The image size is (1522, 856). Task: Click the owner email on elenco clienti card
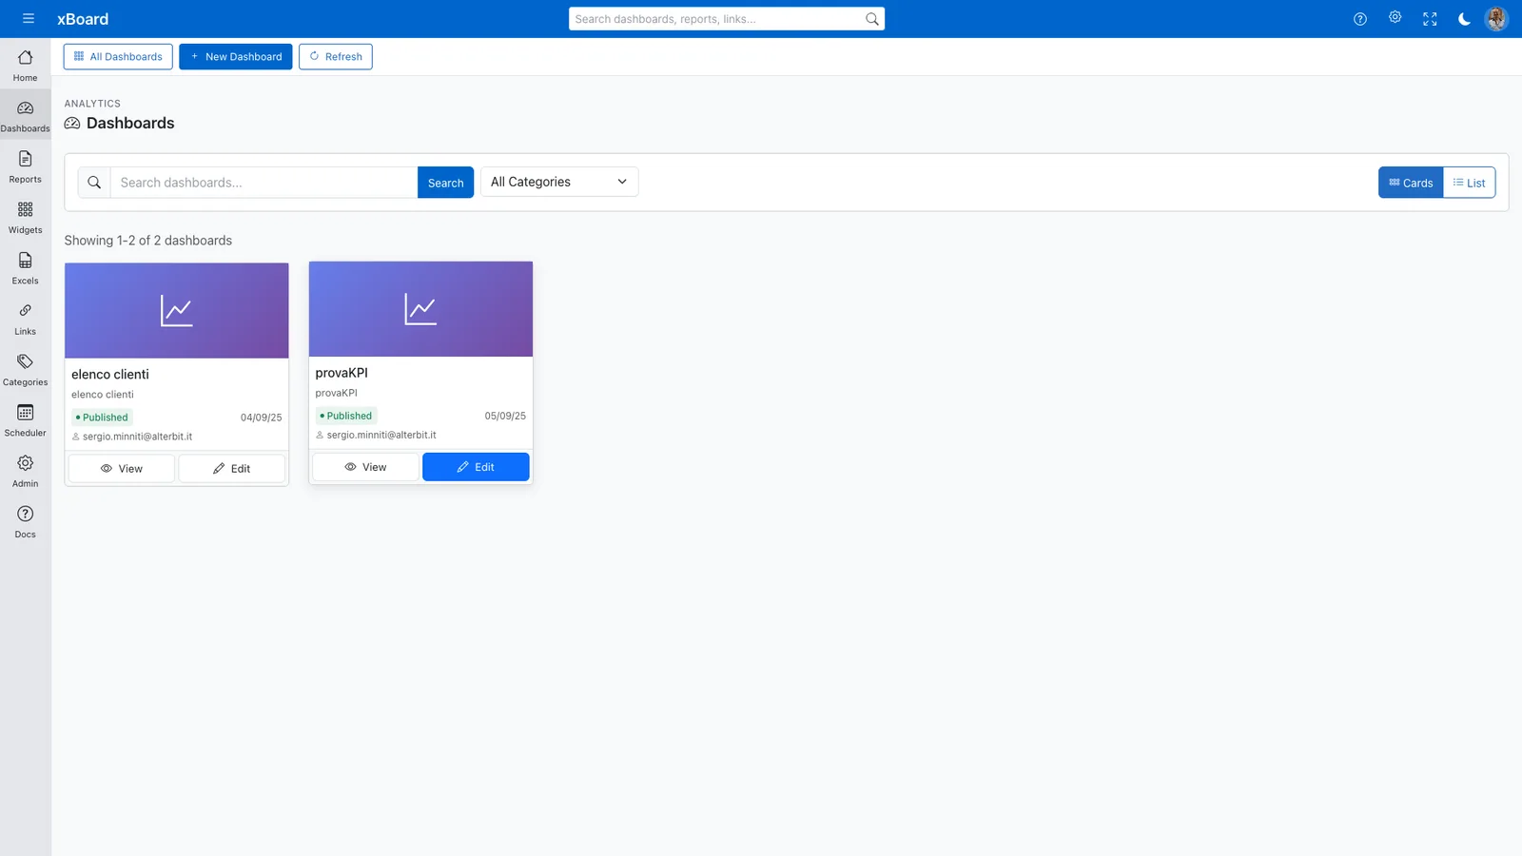click(137, 437)
